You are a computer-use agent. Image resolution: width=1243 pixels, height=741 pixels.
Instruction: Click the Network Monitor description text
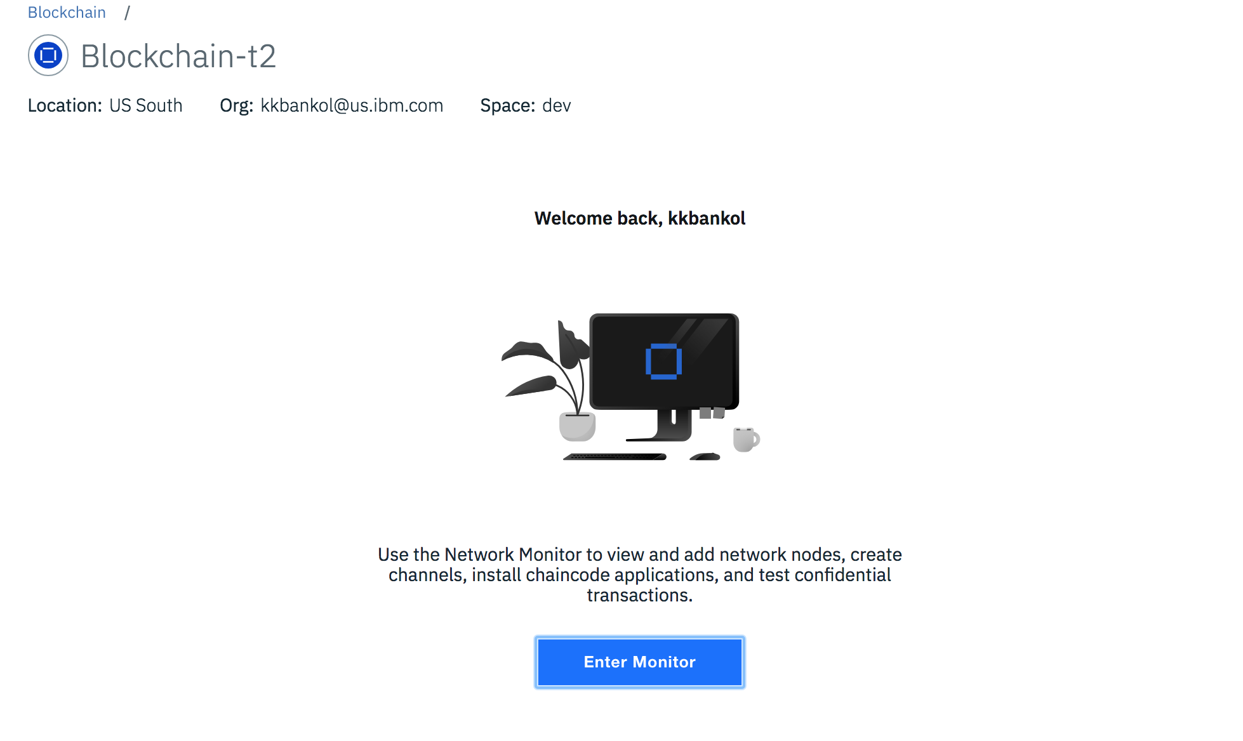point(639,575)
